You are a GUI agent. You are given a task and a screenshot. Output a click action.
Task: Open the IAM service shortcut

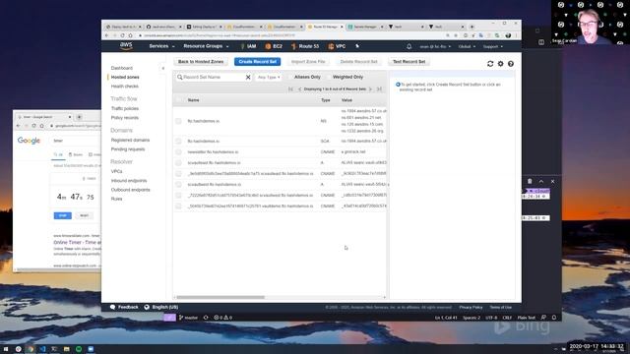click(248, 46)
